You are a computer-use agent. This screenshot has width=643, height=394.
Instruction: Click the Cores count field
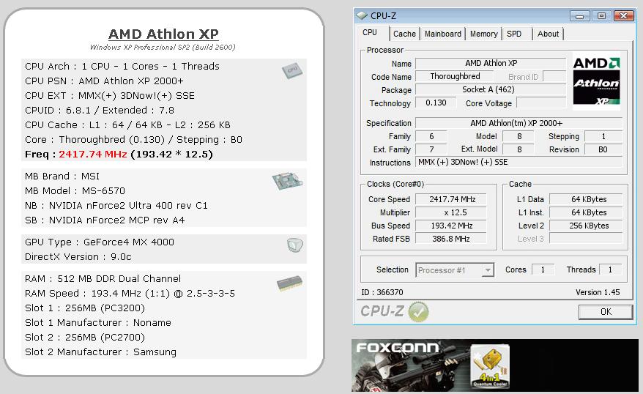[543, 270]
